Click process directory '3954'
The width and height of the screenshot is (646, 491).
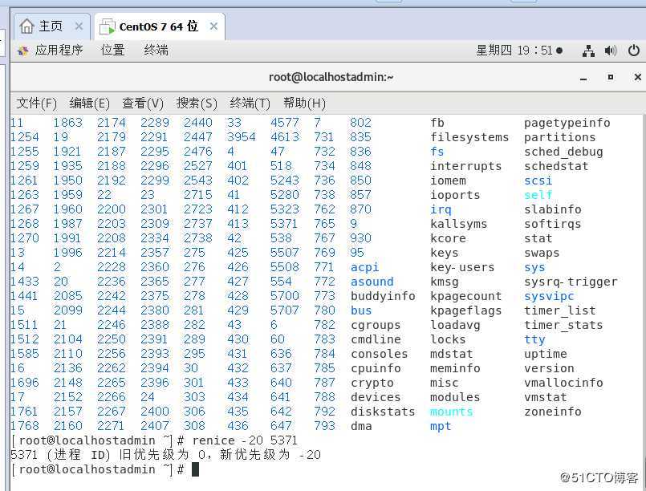click(242, 137)
